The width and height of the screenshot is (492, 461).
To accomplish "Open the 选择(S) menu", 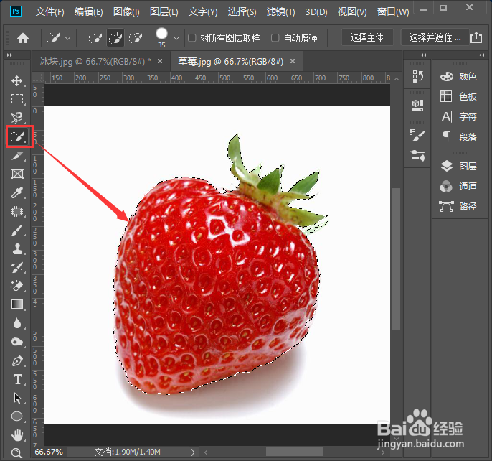I will pyautogui.click(x=242, y=12).
